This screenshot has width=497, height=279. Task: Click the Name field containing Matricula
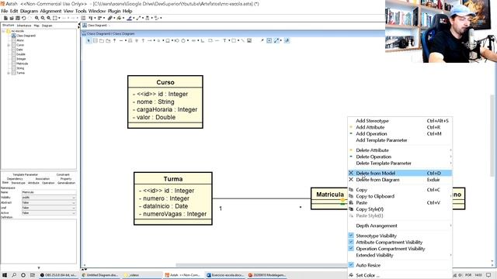tap(49, 192)
